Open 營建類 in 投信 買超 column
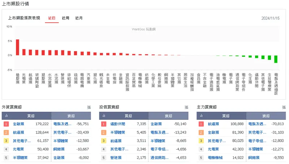This screenshot has height=164, width=289. pos(116,158)
